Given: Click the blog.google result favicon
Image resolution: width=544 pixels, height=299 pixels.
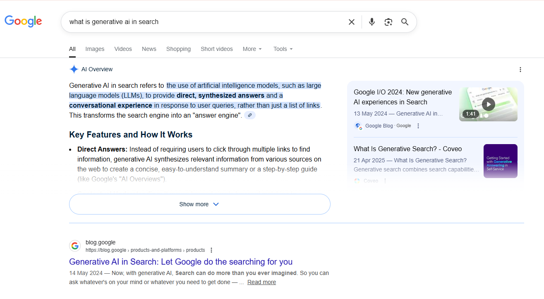Looking at the screenshot, I should click(x=75, y=246).
